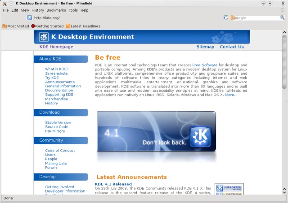
Task: Click the 4.1 Don't look back banner
Action: pyautogui.click(x=157, y=131)
